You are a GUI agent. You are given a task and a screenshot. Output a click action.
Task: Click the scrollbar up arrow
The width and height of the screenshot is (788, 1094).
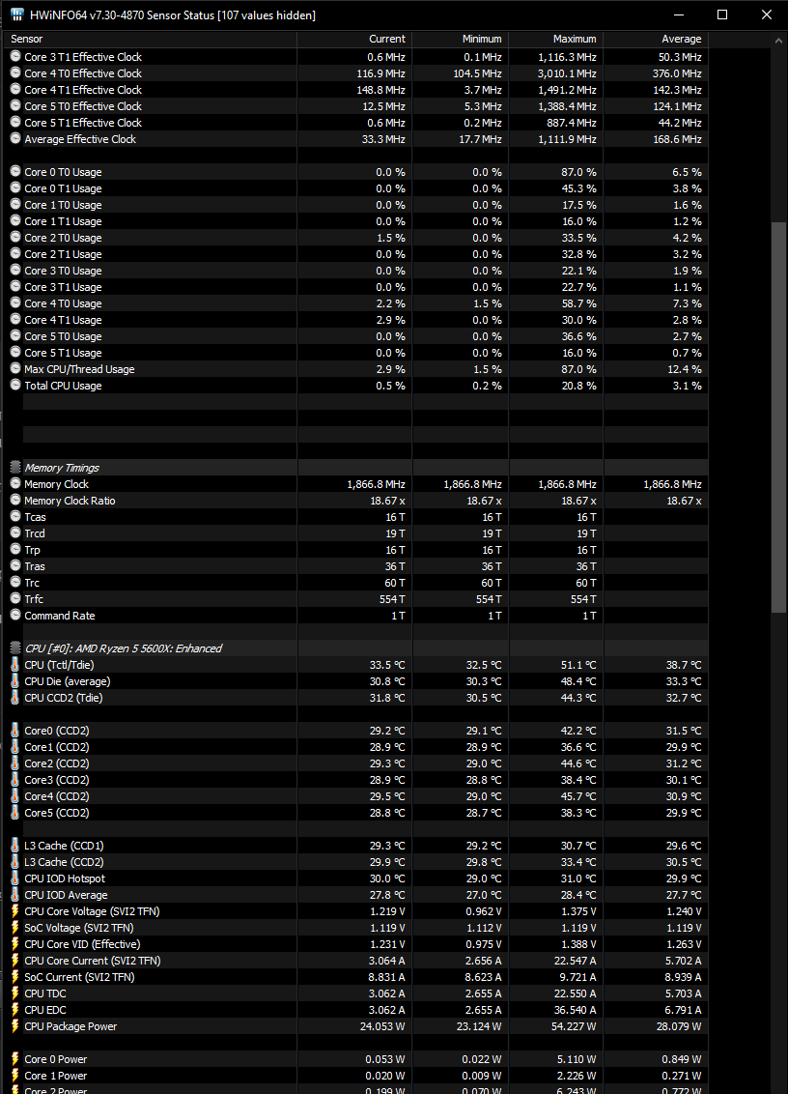pos(779,41)
